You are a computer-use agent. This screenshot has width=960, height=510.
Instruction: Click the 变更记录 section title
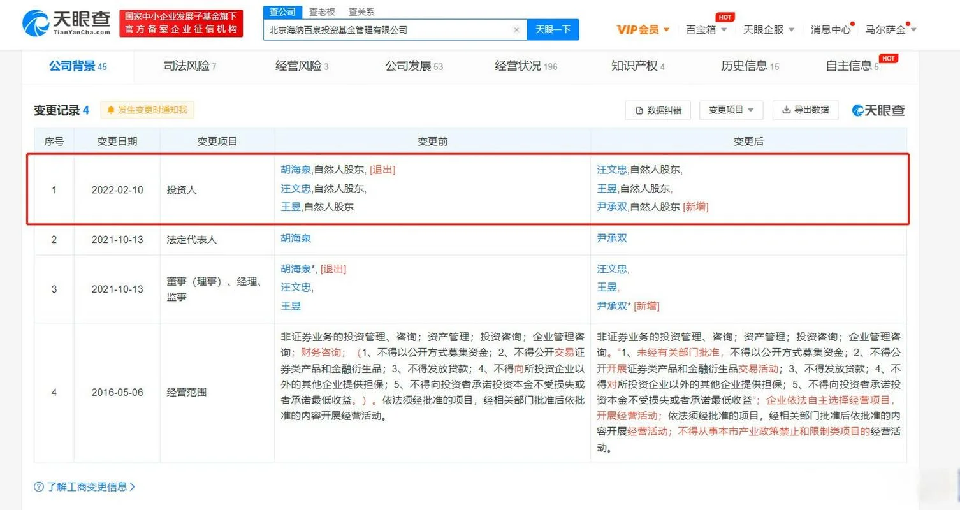click(x=61, y=110)
